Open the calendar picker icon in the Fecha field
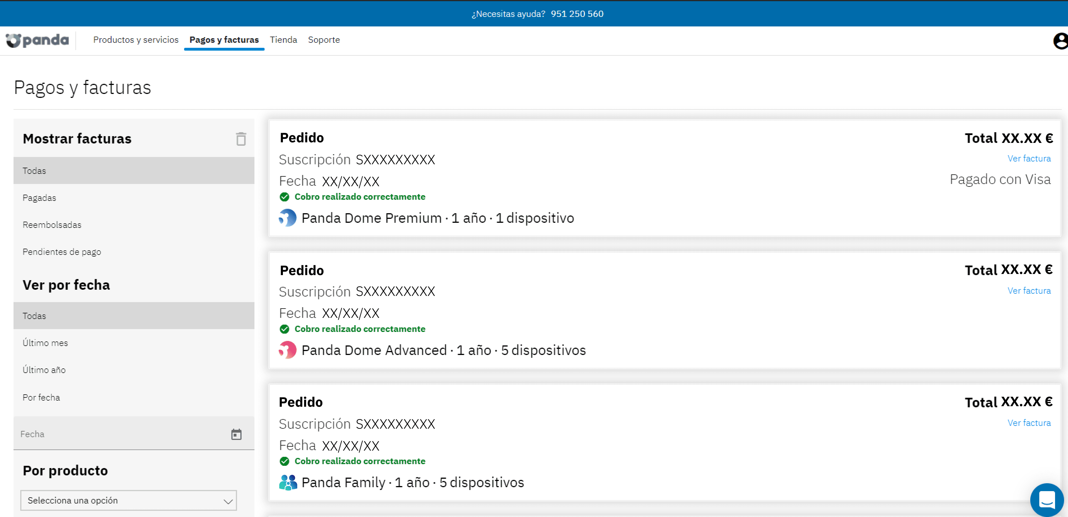The height and width of the screenshot is (517, 1068). (236, 434)
